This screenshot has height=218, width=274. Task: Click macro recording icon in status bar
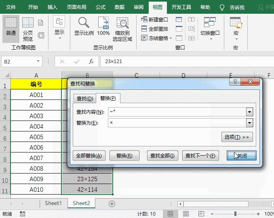coord(22,214)
